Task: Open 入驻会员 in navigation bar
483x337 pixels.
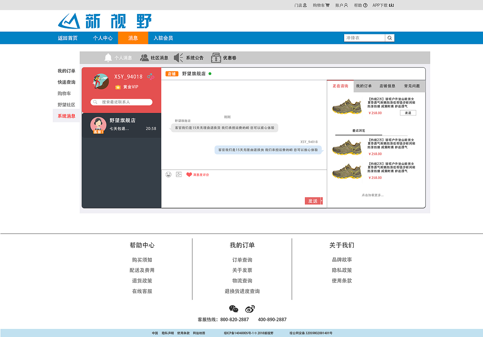Action: [163, 38]
